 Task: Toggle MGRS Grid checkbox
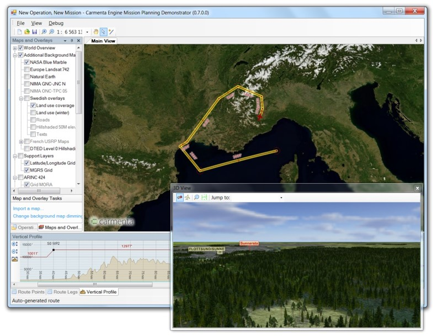[x=26, y=170]
